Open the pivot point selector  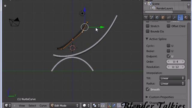[x=96, y=105]
